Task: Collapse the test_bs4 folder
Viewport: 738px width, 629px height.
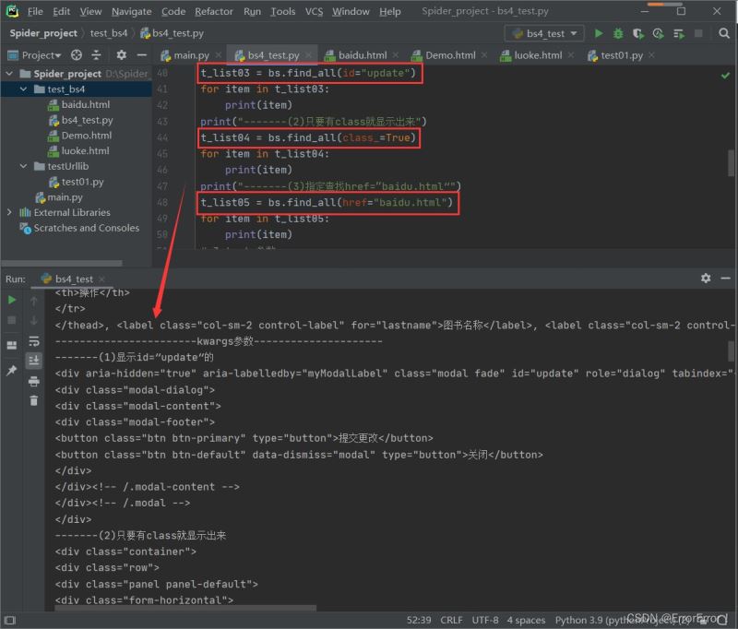Action: [25, 89]
